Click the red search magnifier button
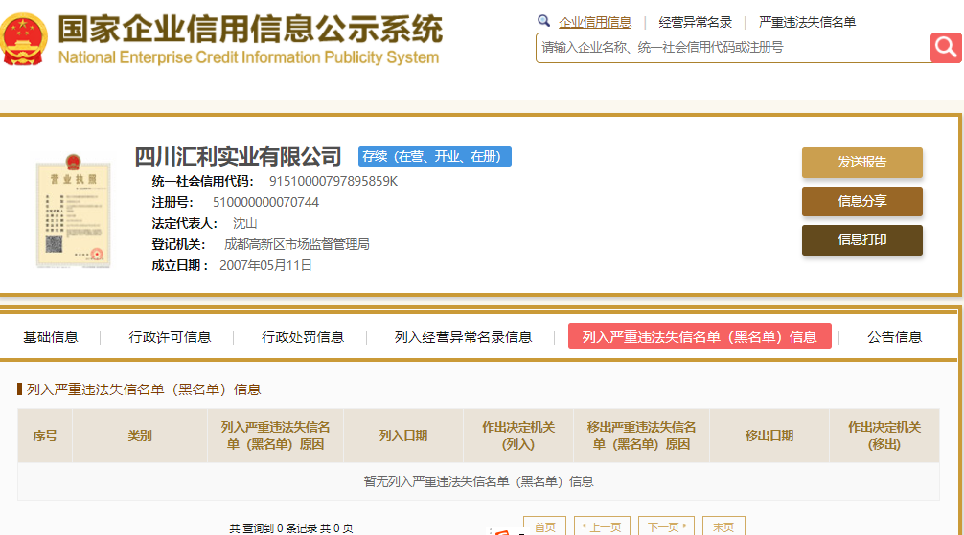The image size is (964, 535). [946, 47]
